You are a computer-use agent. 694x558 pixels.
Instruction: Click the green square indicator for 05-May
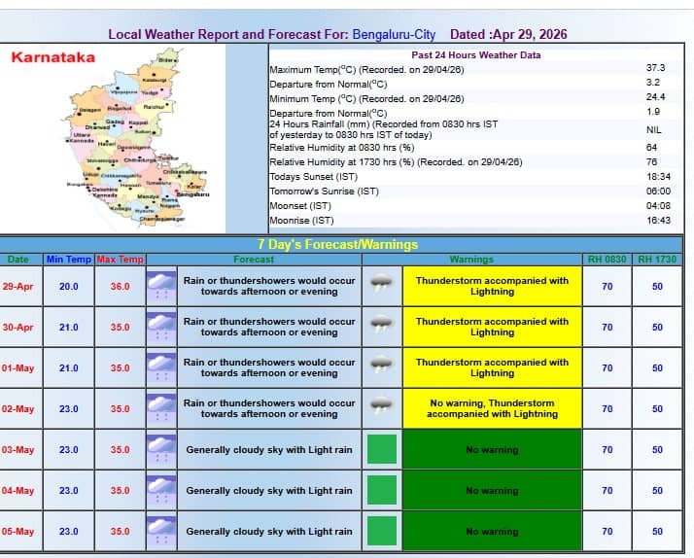[382, 531]
